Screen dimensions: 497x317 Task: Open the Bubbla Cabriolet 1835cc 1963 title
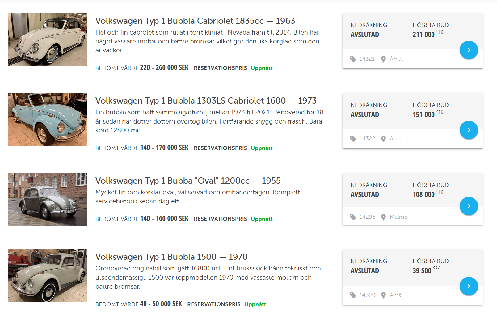pos(195,21)
